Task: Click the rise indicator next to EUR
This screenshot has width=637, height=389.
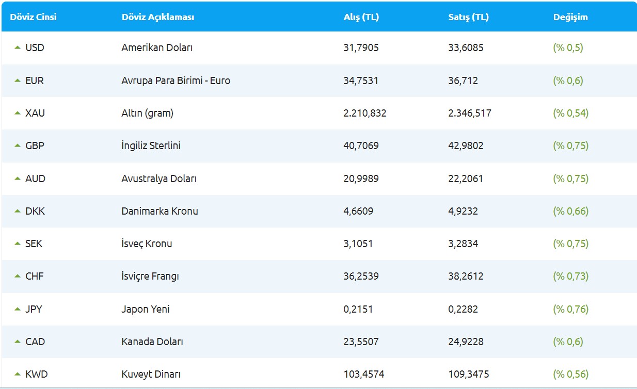Action: [18, 80]
